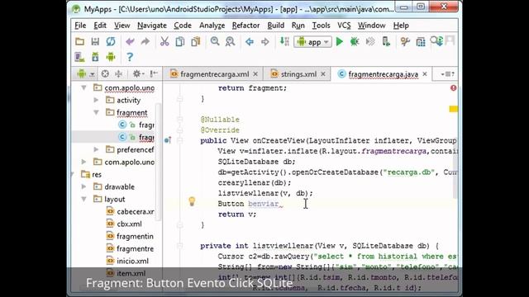
Task: Click the yellow lightbulb intention icon
Action: pos(192,201)
